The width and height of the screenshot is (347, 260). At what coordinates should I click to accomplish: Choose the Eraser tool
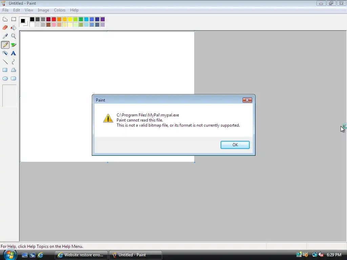[x=5, y=28]
